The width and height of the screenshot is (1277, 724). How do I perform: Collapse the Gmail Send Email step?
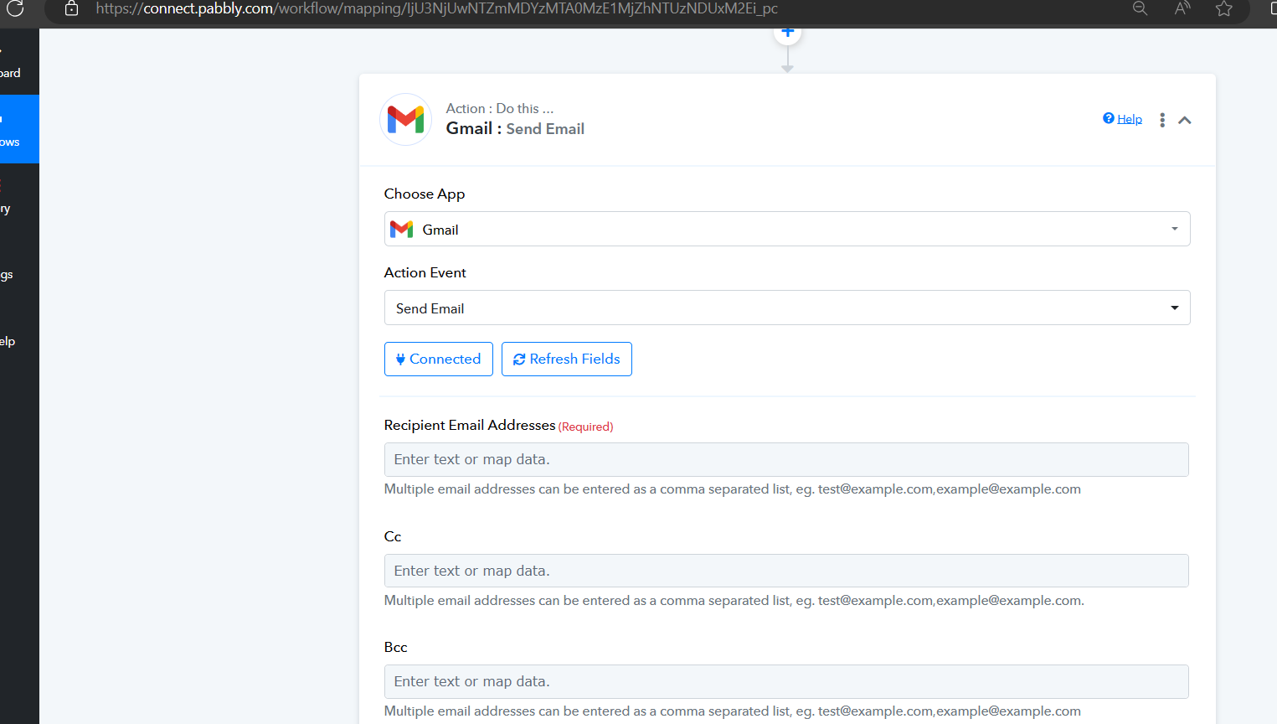[x=1185, y=120]
